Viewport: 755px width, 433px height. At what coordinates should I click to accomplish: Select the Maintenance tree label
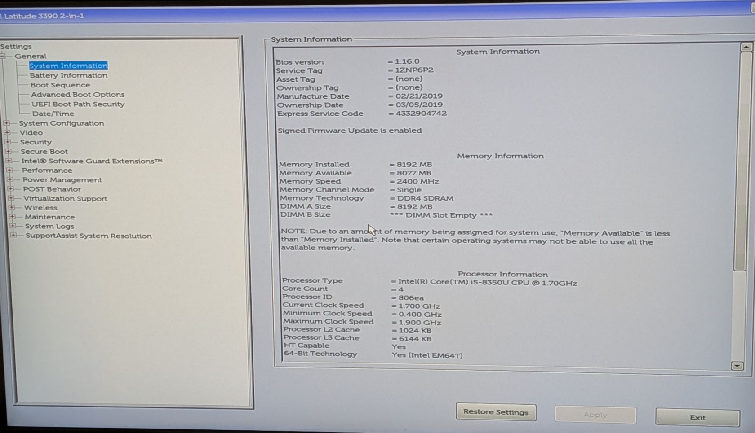[49, 217]
